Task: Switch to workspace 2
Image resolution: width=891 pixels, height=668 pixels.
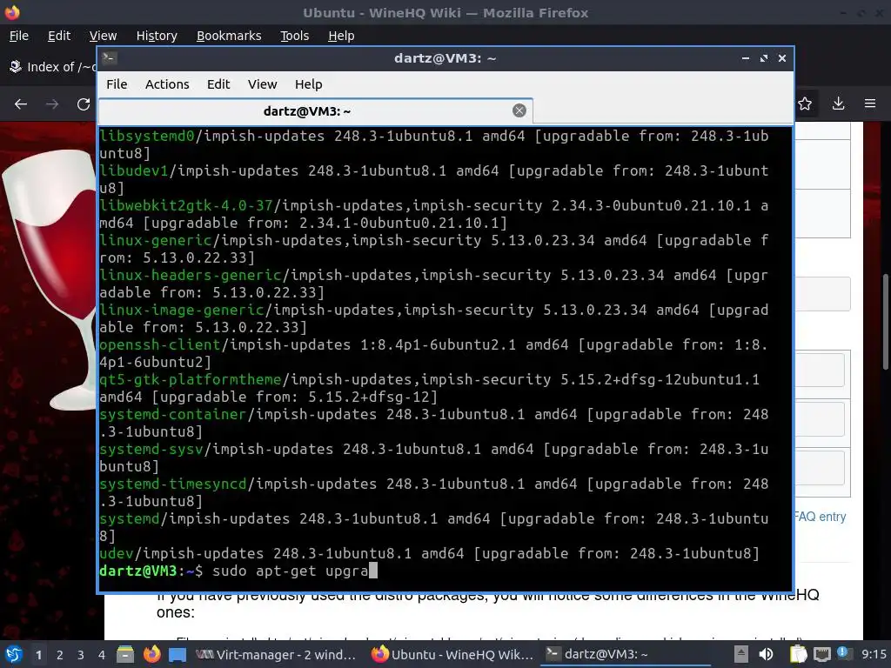Action: pos(60,655)
